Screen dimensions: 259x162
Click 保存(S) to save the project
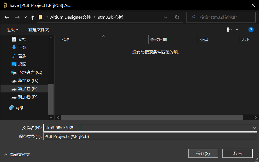[x=203, y=154]
